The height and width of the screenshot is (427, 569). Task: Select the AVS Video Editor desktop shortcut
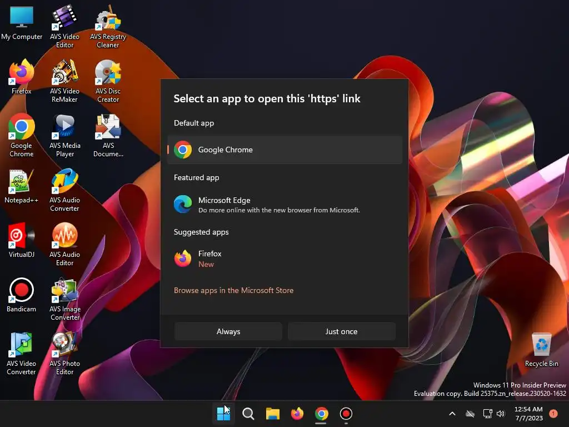64,27
